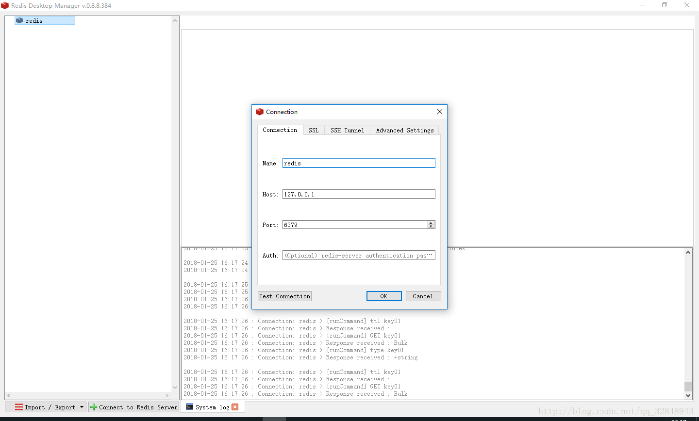Click the Host input field
699x421 pixels.
click(x=359, y=194)
